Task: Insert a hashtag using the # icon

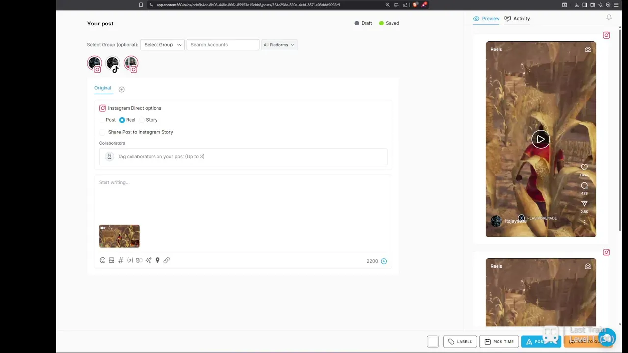Action: tap(121, 260)
